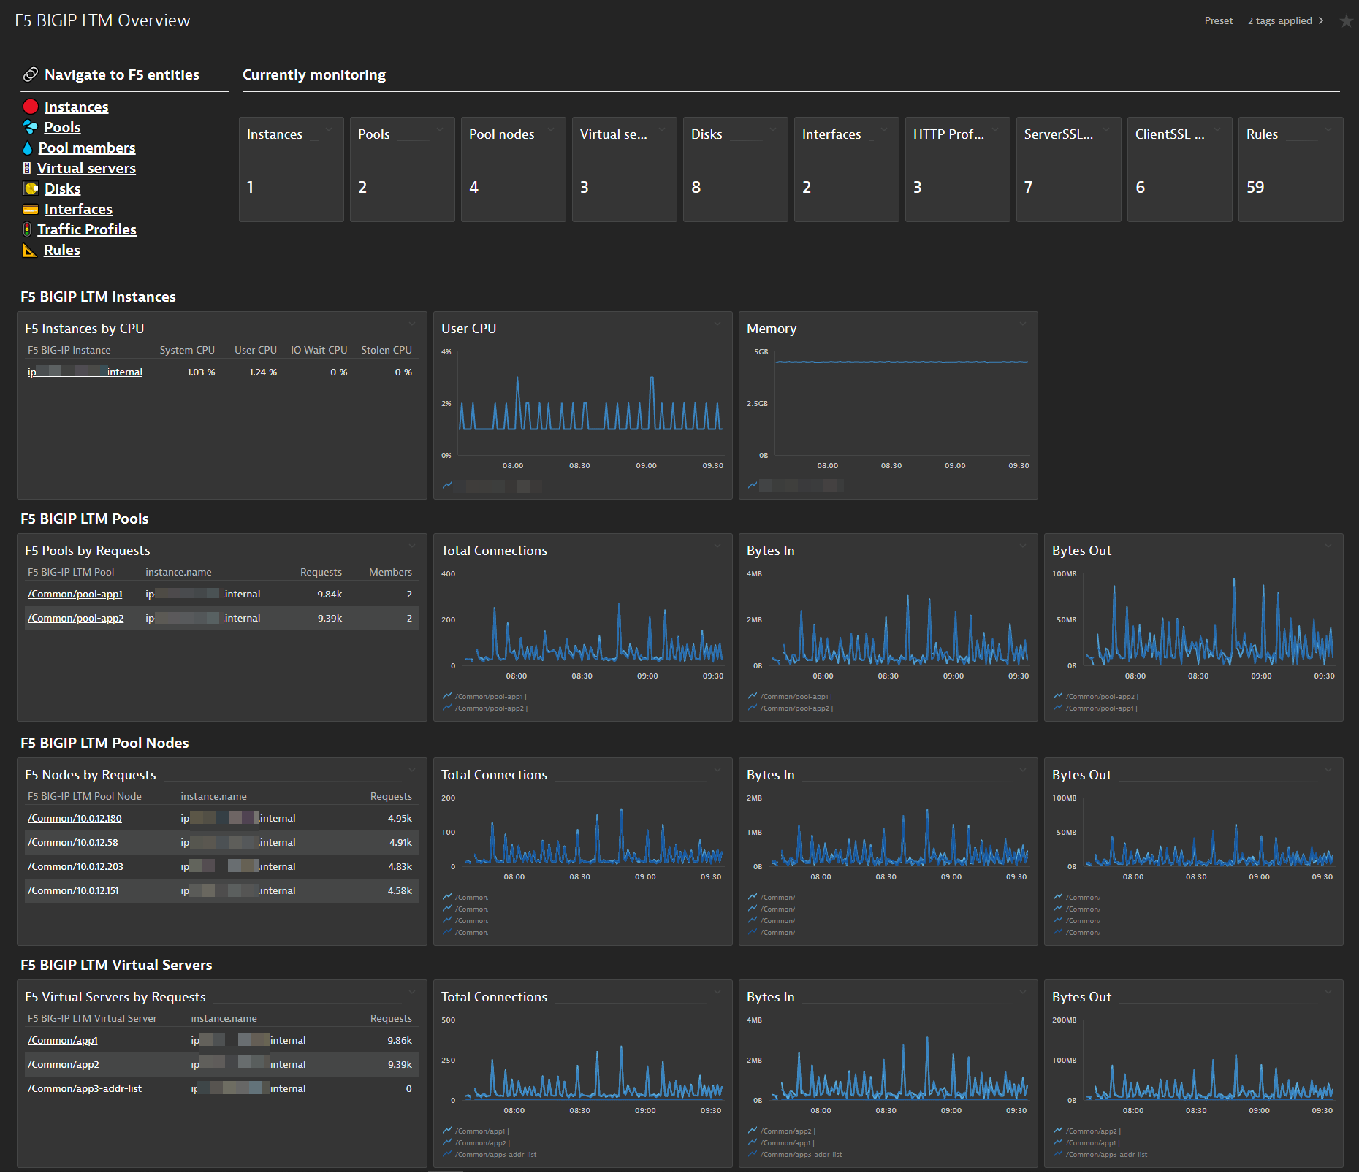
Task: Click the 4.95k requests value for node 10.0.12.180
Action: coord(400,818)
